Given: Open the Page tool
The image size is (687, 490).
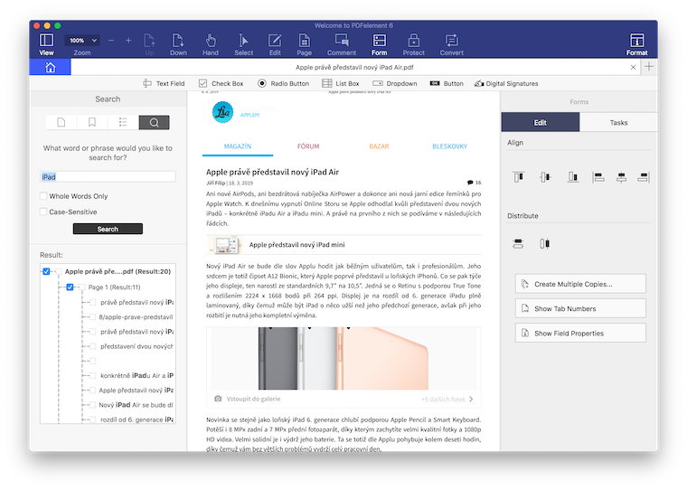Looking at the screenshot, I should click(304, 44).
